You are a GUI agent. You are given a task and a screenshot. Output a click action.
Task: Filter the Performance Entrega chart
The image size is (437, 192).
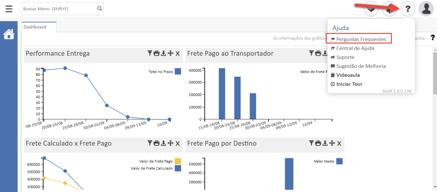[150, 53]
